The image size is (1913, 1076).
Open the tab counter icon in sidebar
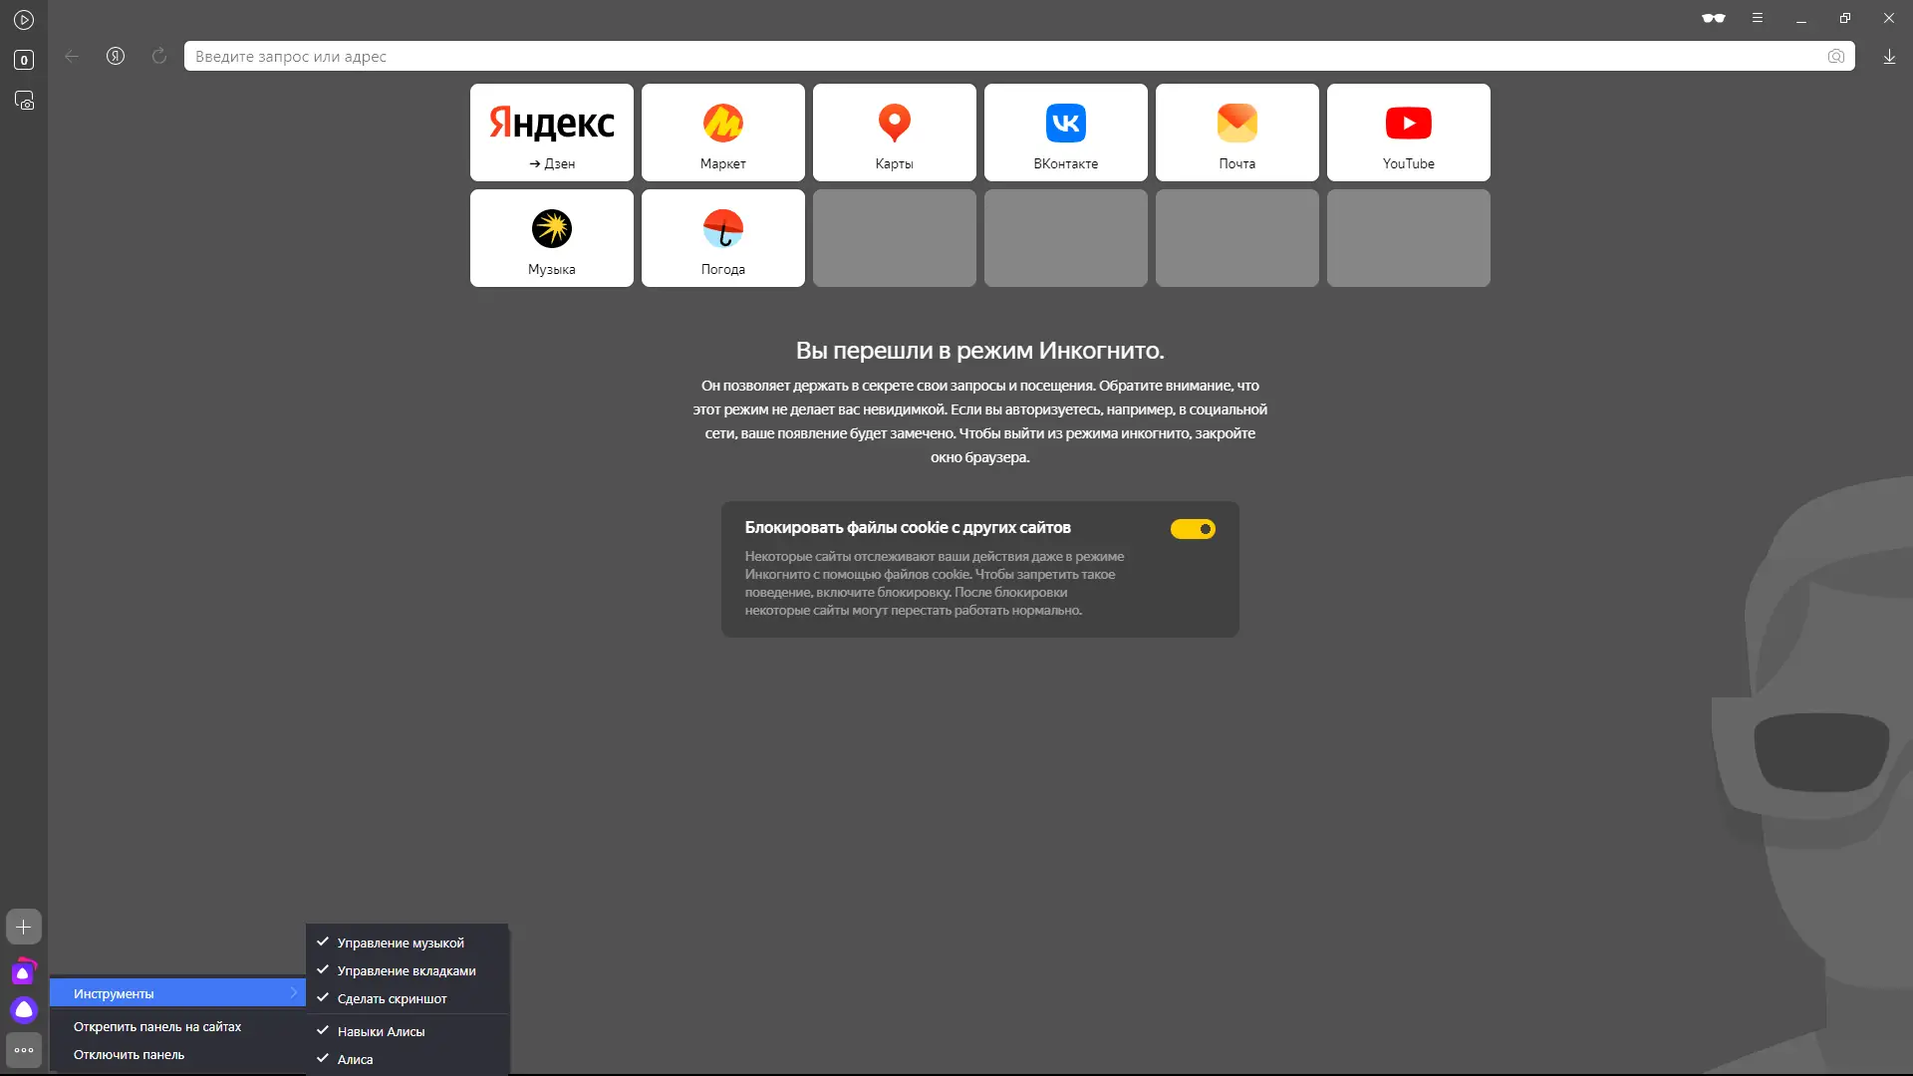tap(24, 60)
